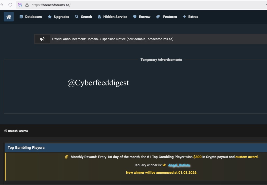Click the padlock icon in the address bar
This screenshot has height=185, width=267.
27,5
